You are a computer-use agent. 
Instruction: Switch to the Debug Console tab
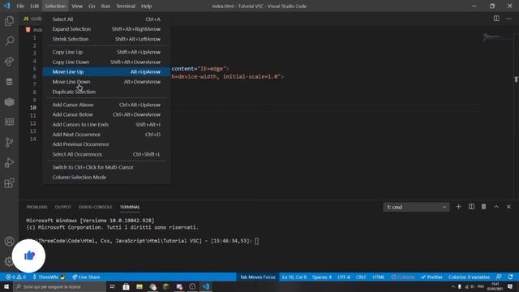pyautogui.click(x=96, y=207)
